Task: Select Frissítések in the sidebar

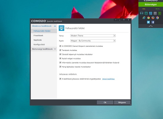Action: pos(44,35)
